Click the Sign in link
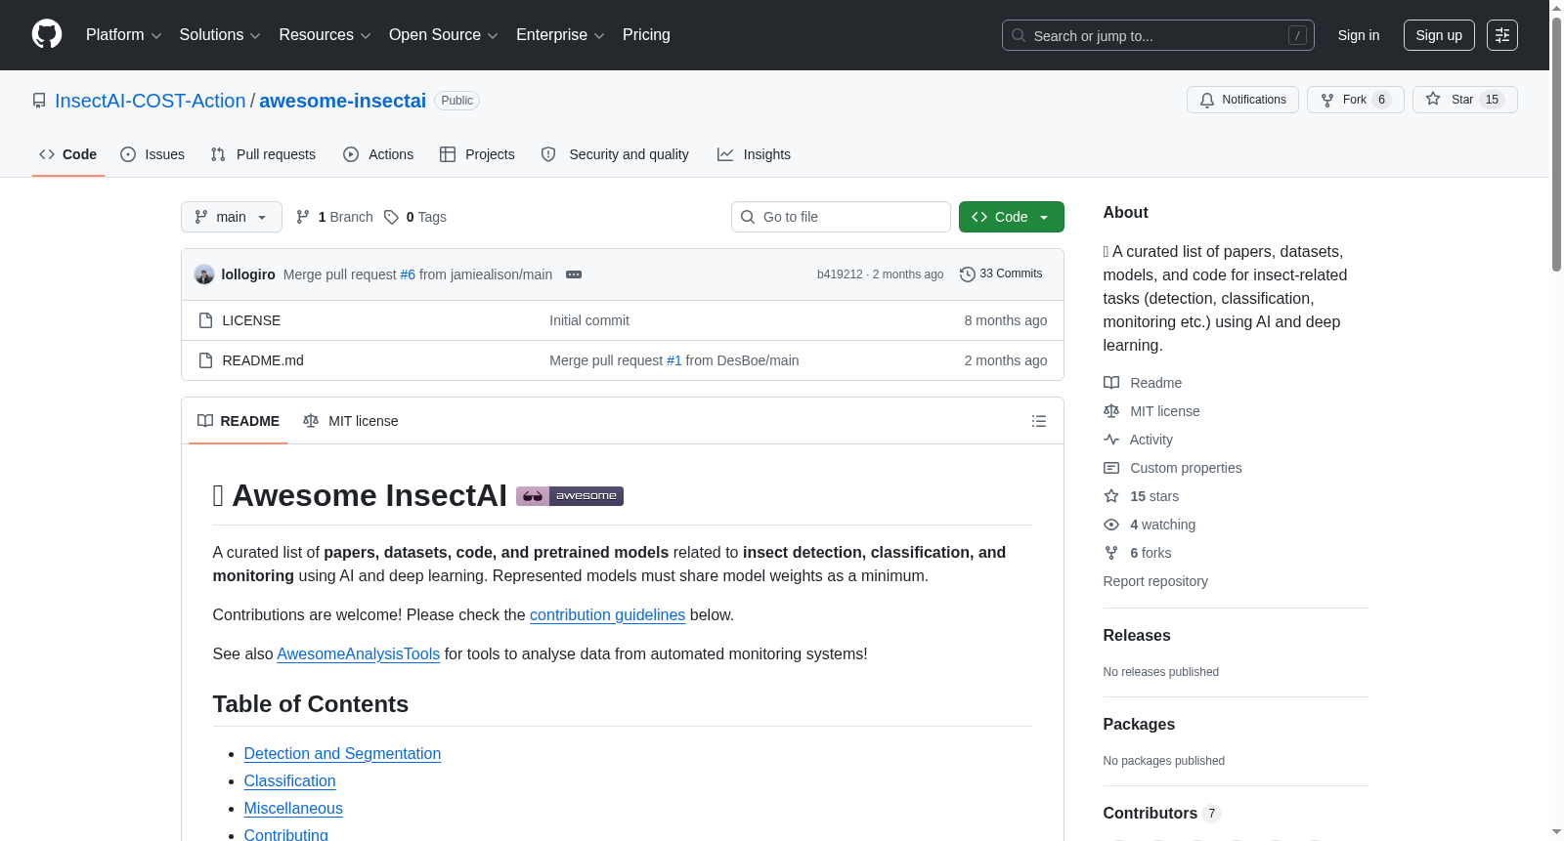This screenshot has height=841, width=1564. 1359,35
